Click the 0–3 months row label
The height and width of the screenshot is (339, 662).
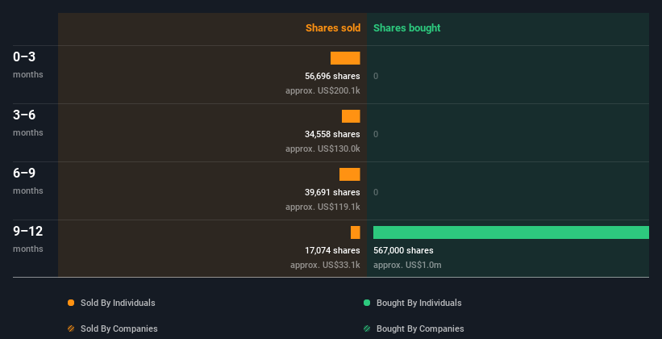click(x=28, y=65)
